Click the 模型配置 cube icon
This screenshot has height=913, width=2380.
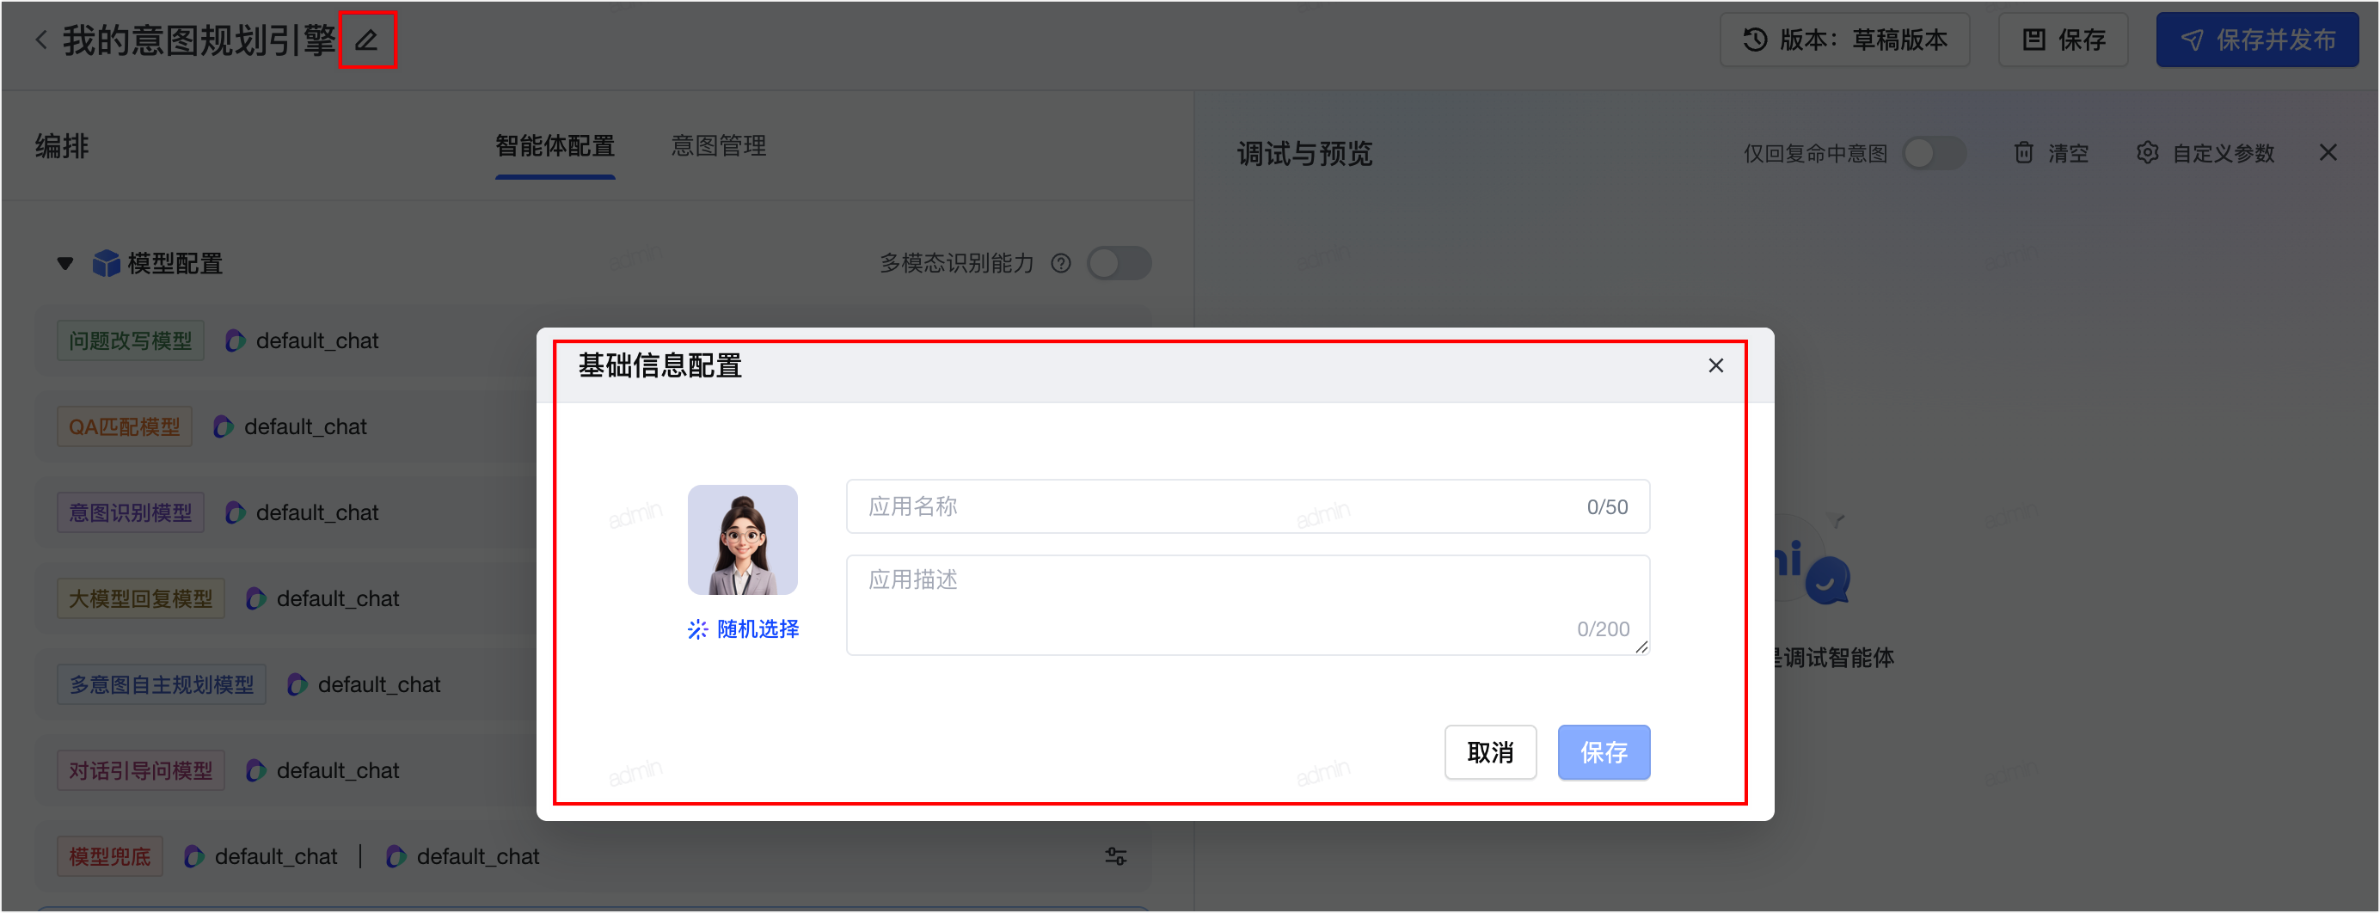tap(107, 264)
